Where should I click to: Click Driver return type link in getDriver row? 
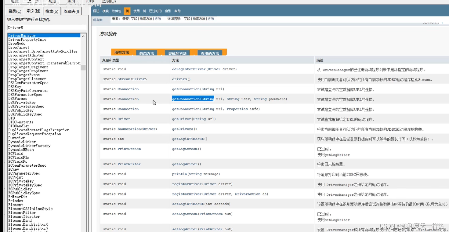124,119
